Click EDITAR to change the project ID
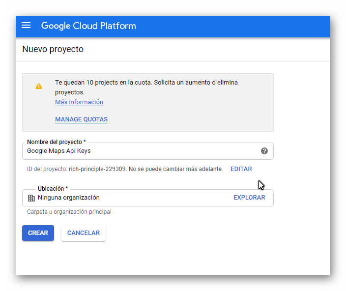This screenshot has width=346, height=291. pos(241,169)
